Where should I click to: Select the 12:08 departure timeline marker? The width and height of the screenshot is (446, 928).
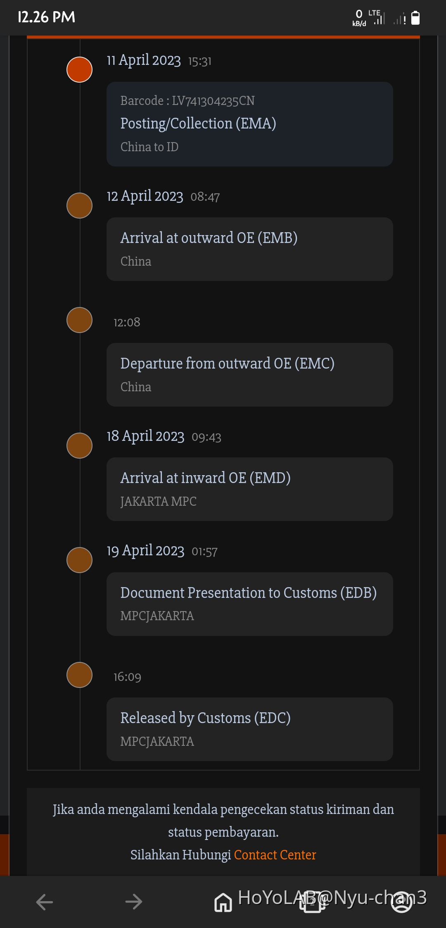pyautogui.click(x=79, y=320)
